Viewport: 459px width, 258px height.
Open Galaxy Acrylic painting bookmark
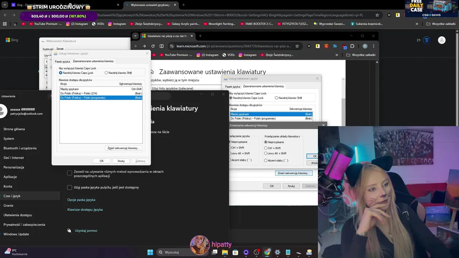(183, 24)
